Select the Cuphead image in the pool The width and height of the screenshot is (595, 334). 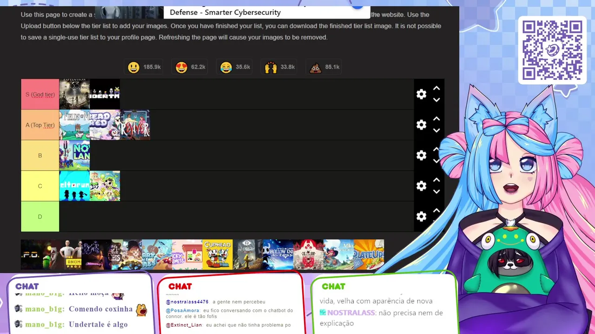click(x=218, y=255)
